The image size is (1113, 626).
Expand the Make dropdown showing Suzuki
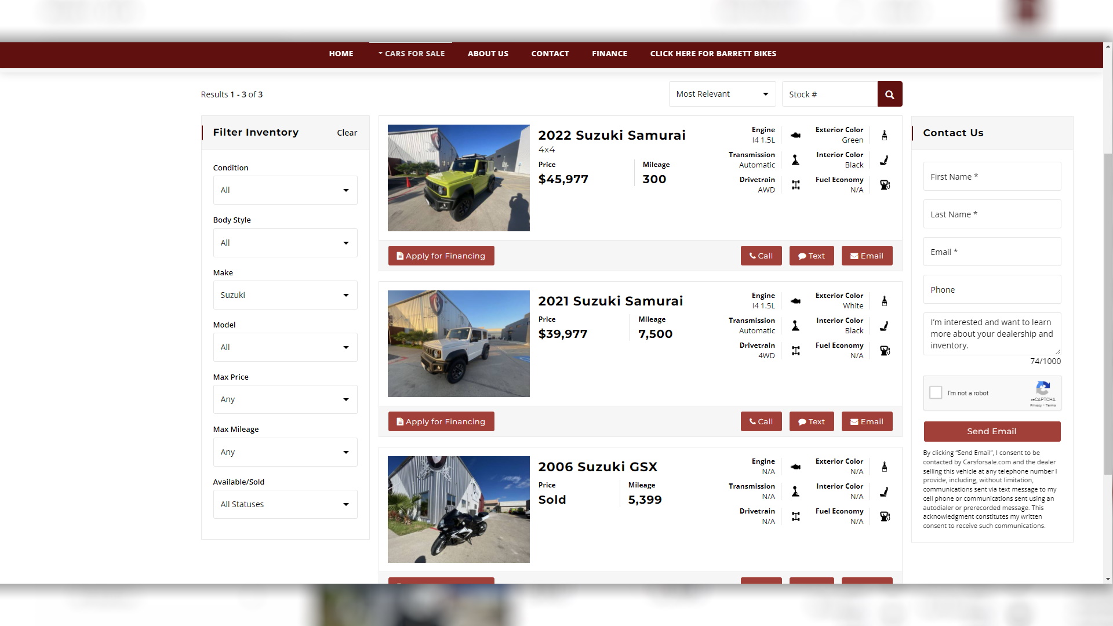(x=285, y=295)
